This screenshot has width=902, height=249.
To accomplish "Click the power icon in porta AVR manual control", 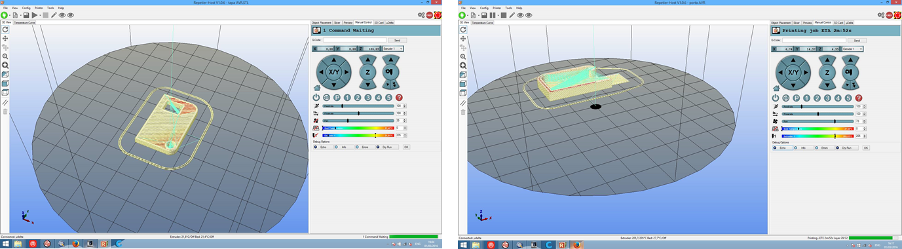I will tap(776, 98).
